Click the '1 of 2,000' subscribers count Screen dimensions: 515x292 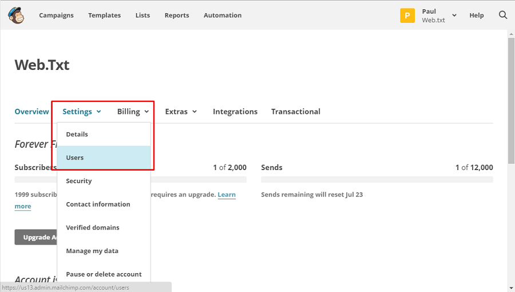229,168
